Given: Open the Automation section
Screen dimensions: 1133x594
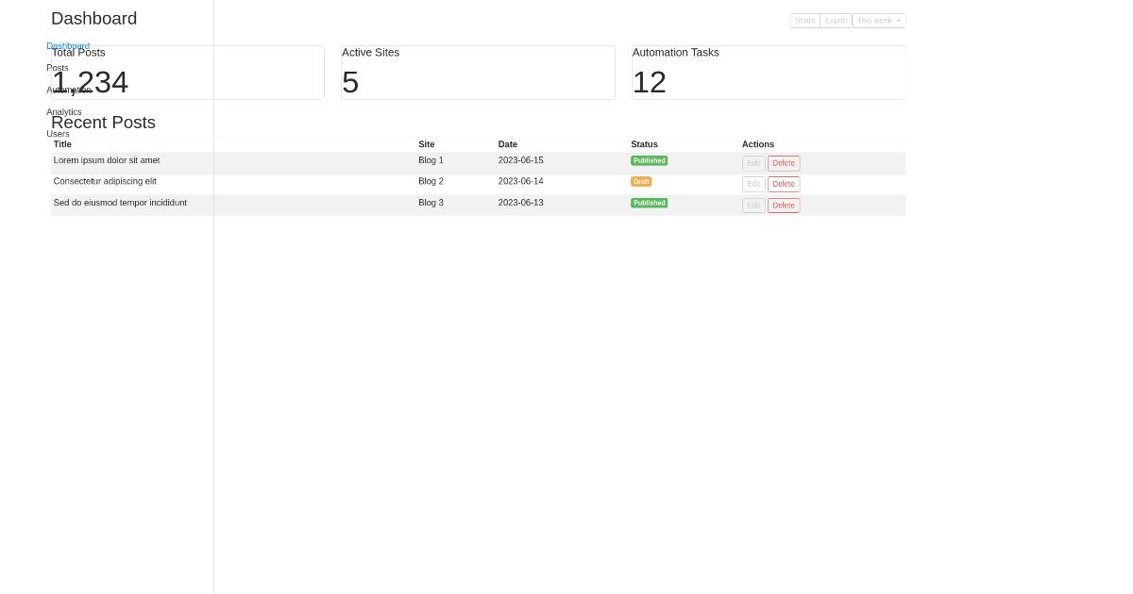Looking at the screenshot, I should [x=68, y=90].
